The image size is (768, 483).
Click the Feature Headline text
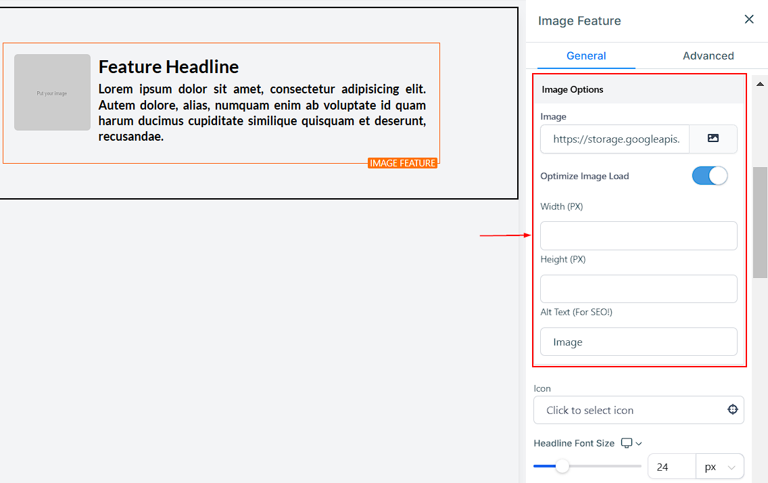tap(168, 66)
